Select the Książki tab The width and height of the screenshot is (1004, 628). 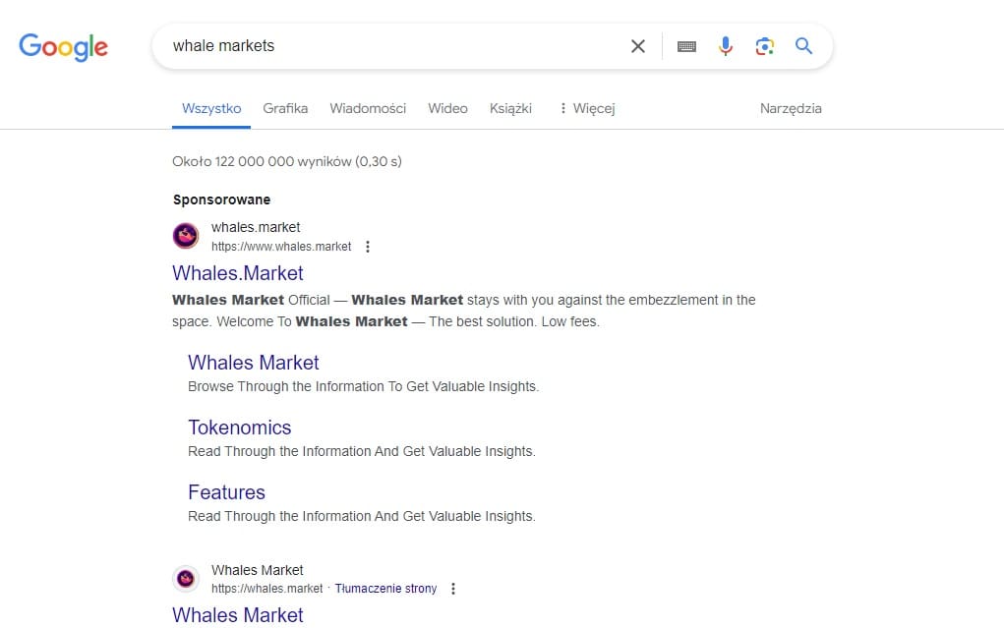coord(510,108)
